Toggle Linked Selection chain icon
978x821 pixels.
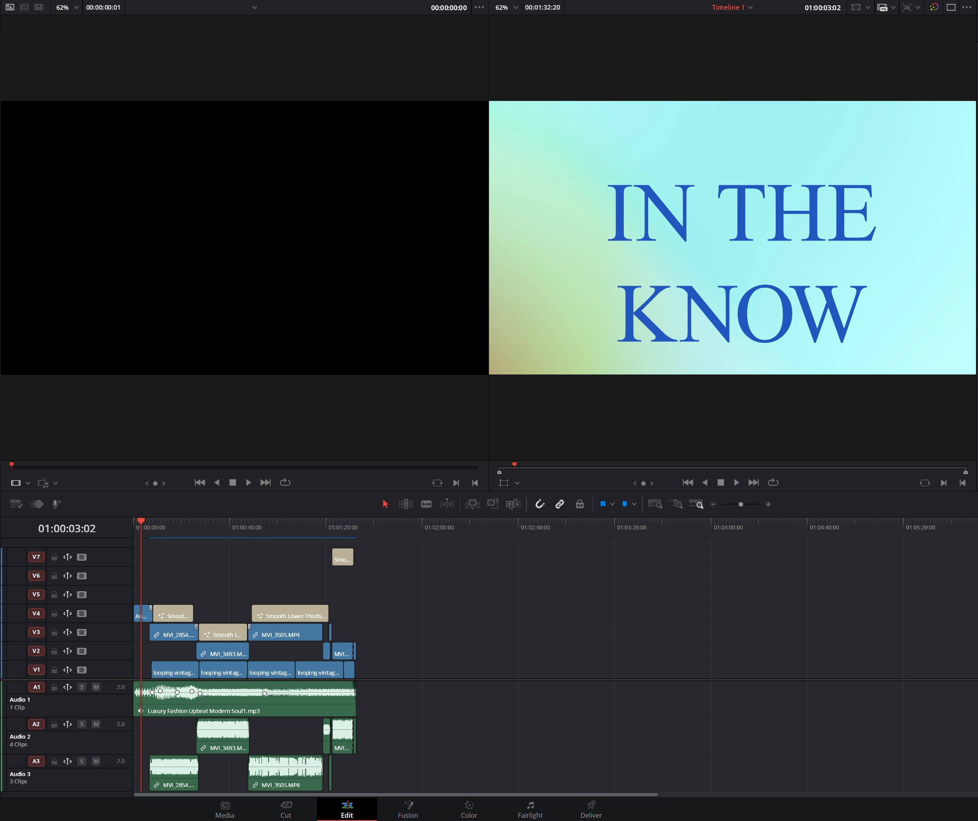pyautogui.click(x=560, y=504)
